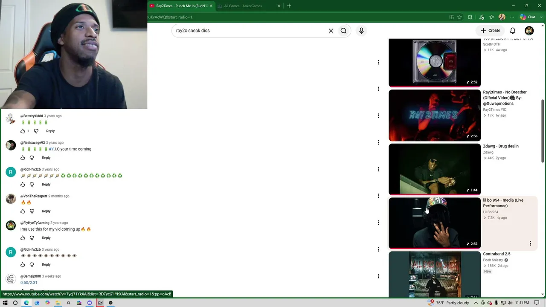The image size is (546, 307).
Task: Dislike @Realsavage93's comment
Action: [x=32, y=158]
